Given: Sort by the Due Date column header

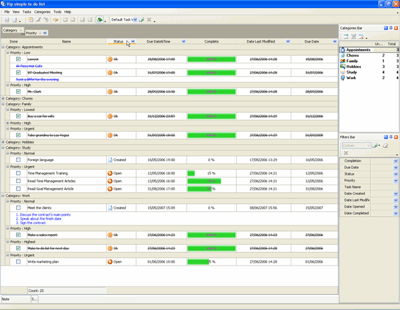Looking at the screenshot, I should coord(311,41).
